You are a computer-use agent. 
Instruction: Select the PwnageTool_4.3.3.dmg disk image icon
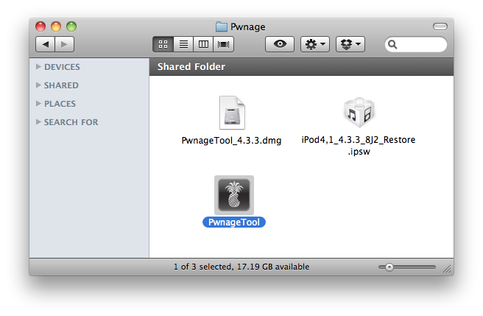coord(231,113)
